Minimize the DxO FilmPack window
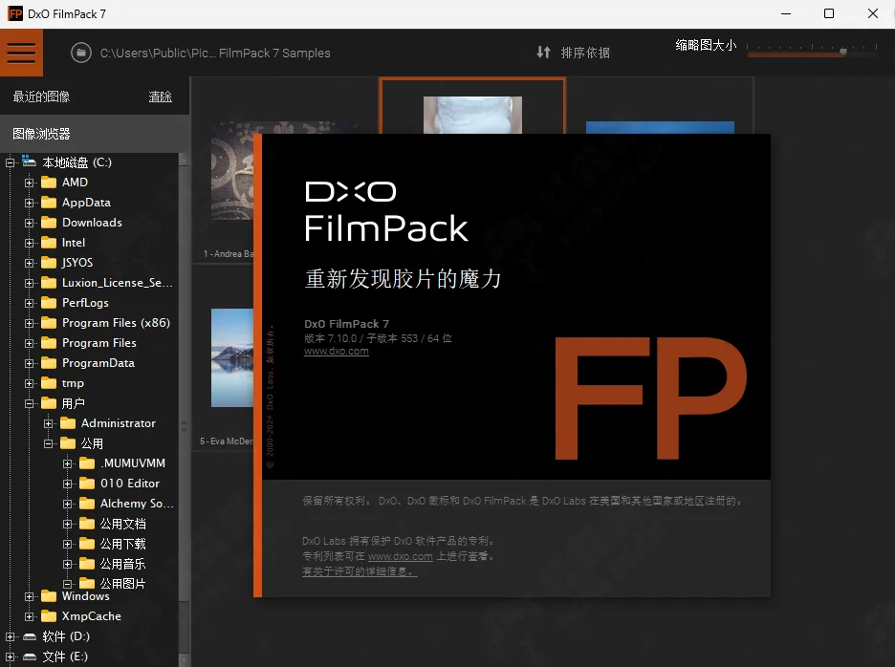Image resolution: width=895 pixels, height=667 pixels. [786, 13]
